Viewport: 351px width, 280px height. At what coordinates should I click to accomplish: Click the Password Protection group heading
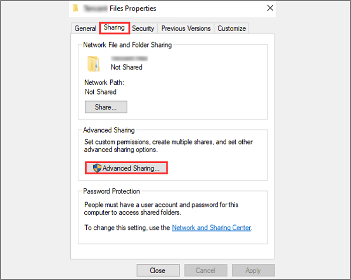[111, 191]
